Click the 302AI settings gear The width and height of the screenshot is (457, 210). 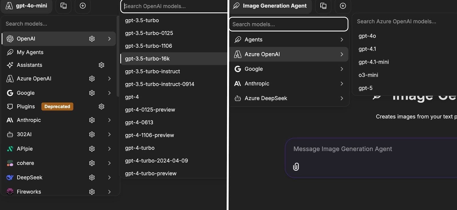92,134
